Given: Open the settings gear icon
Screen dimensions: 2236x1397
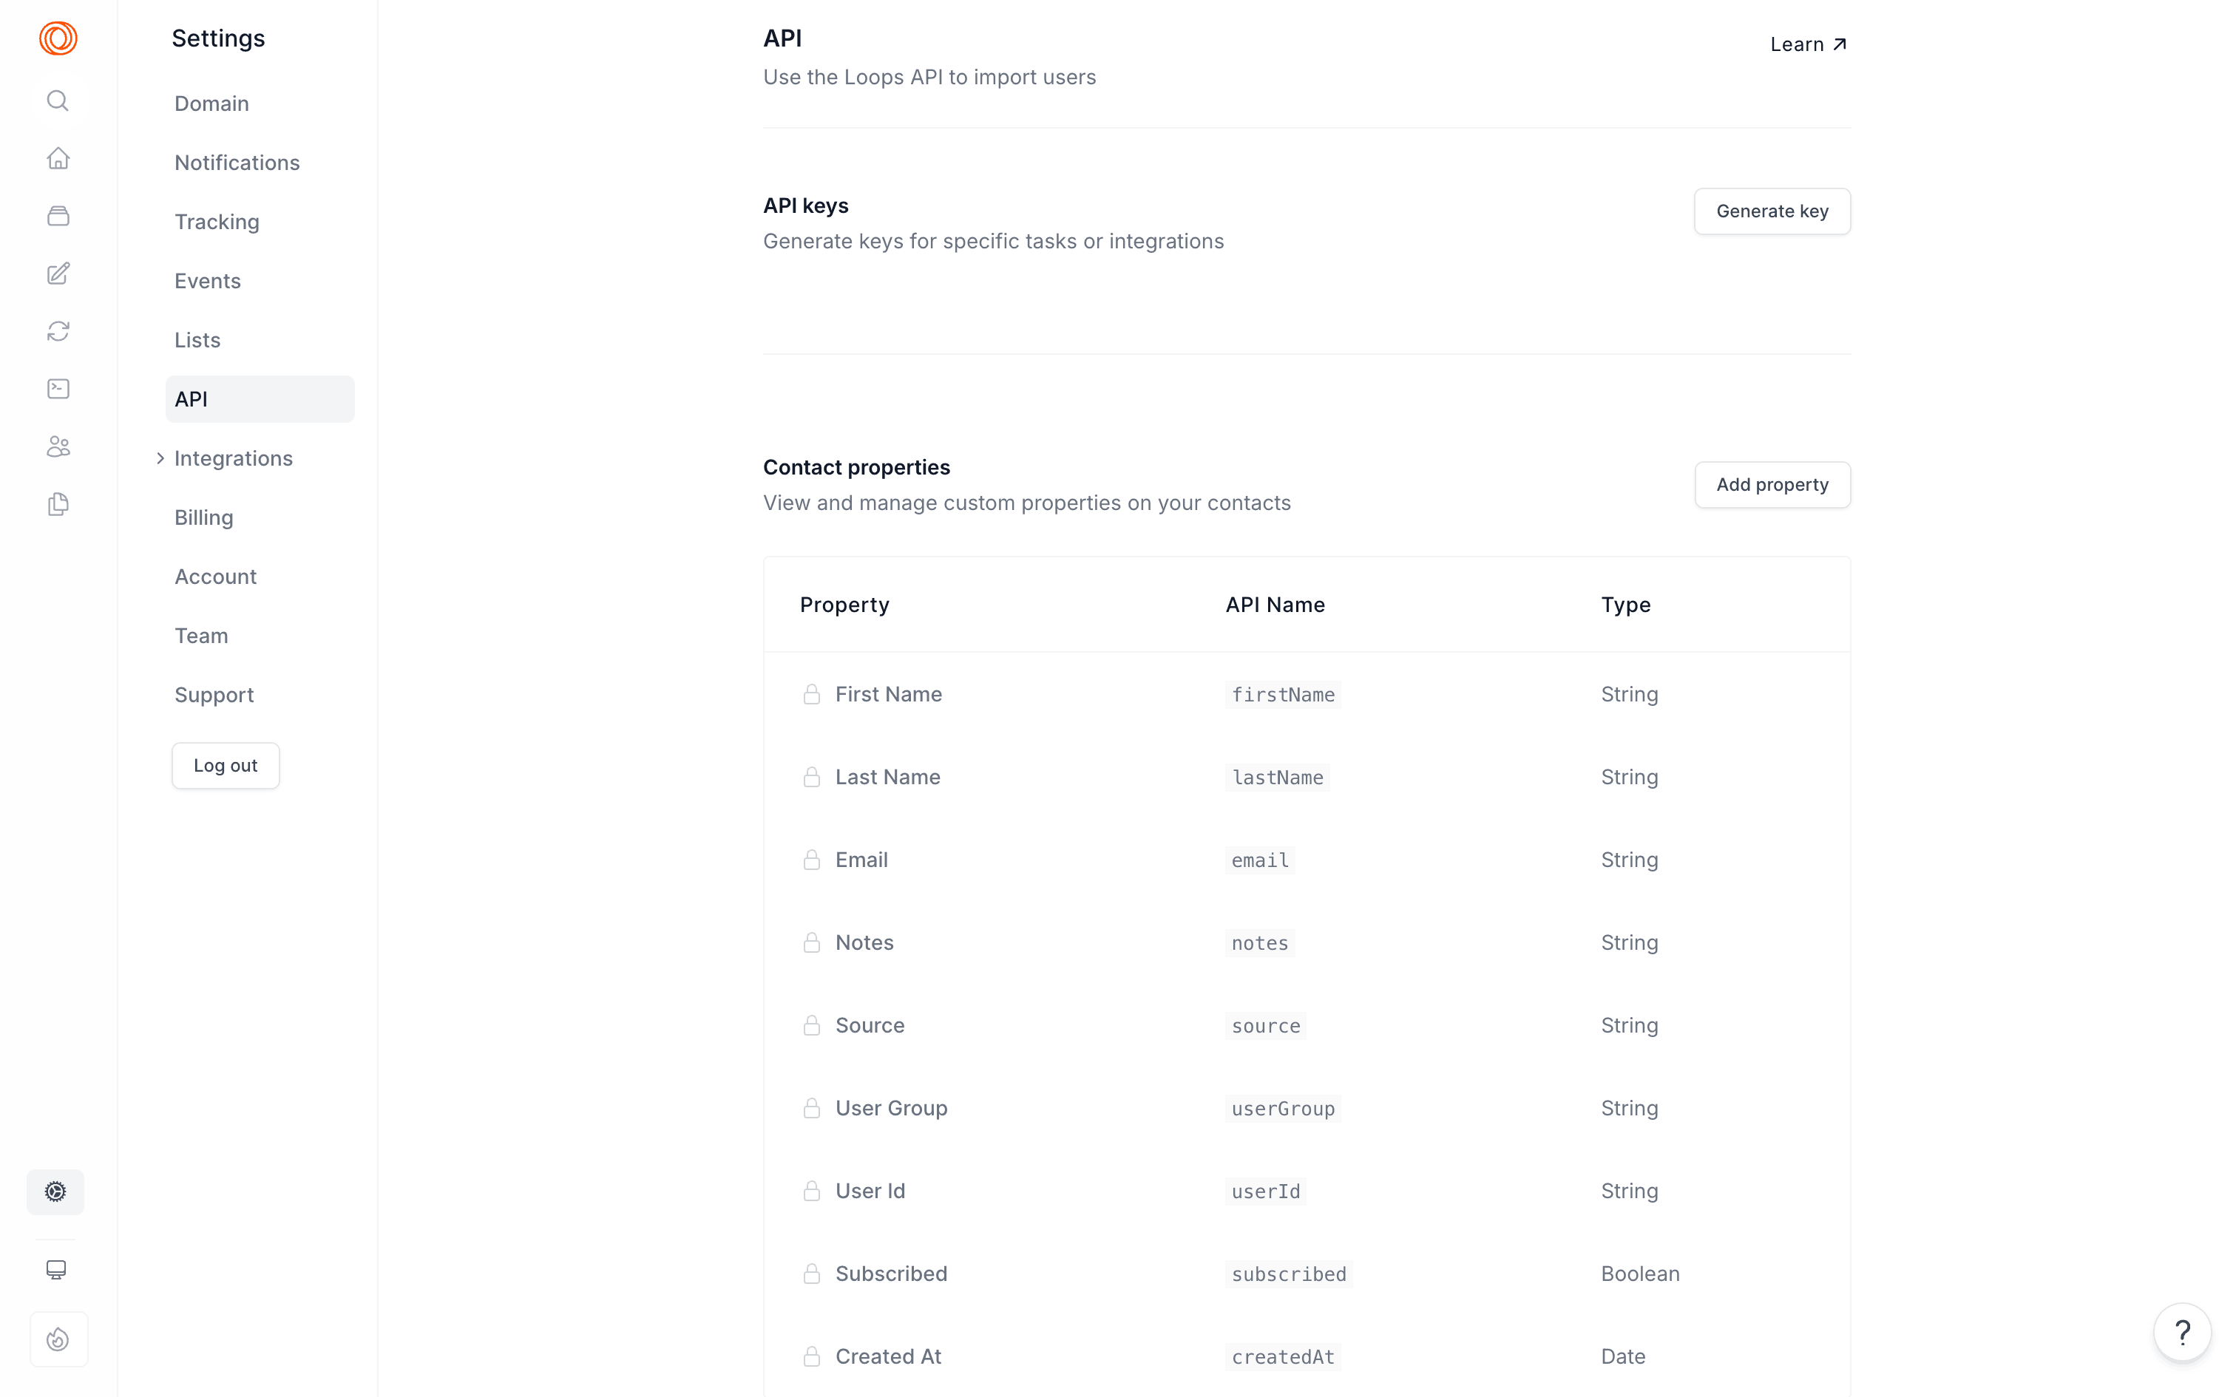Looking at the screenshot, I should (x=55, y=1192).
